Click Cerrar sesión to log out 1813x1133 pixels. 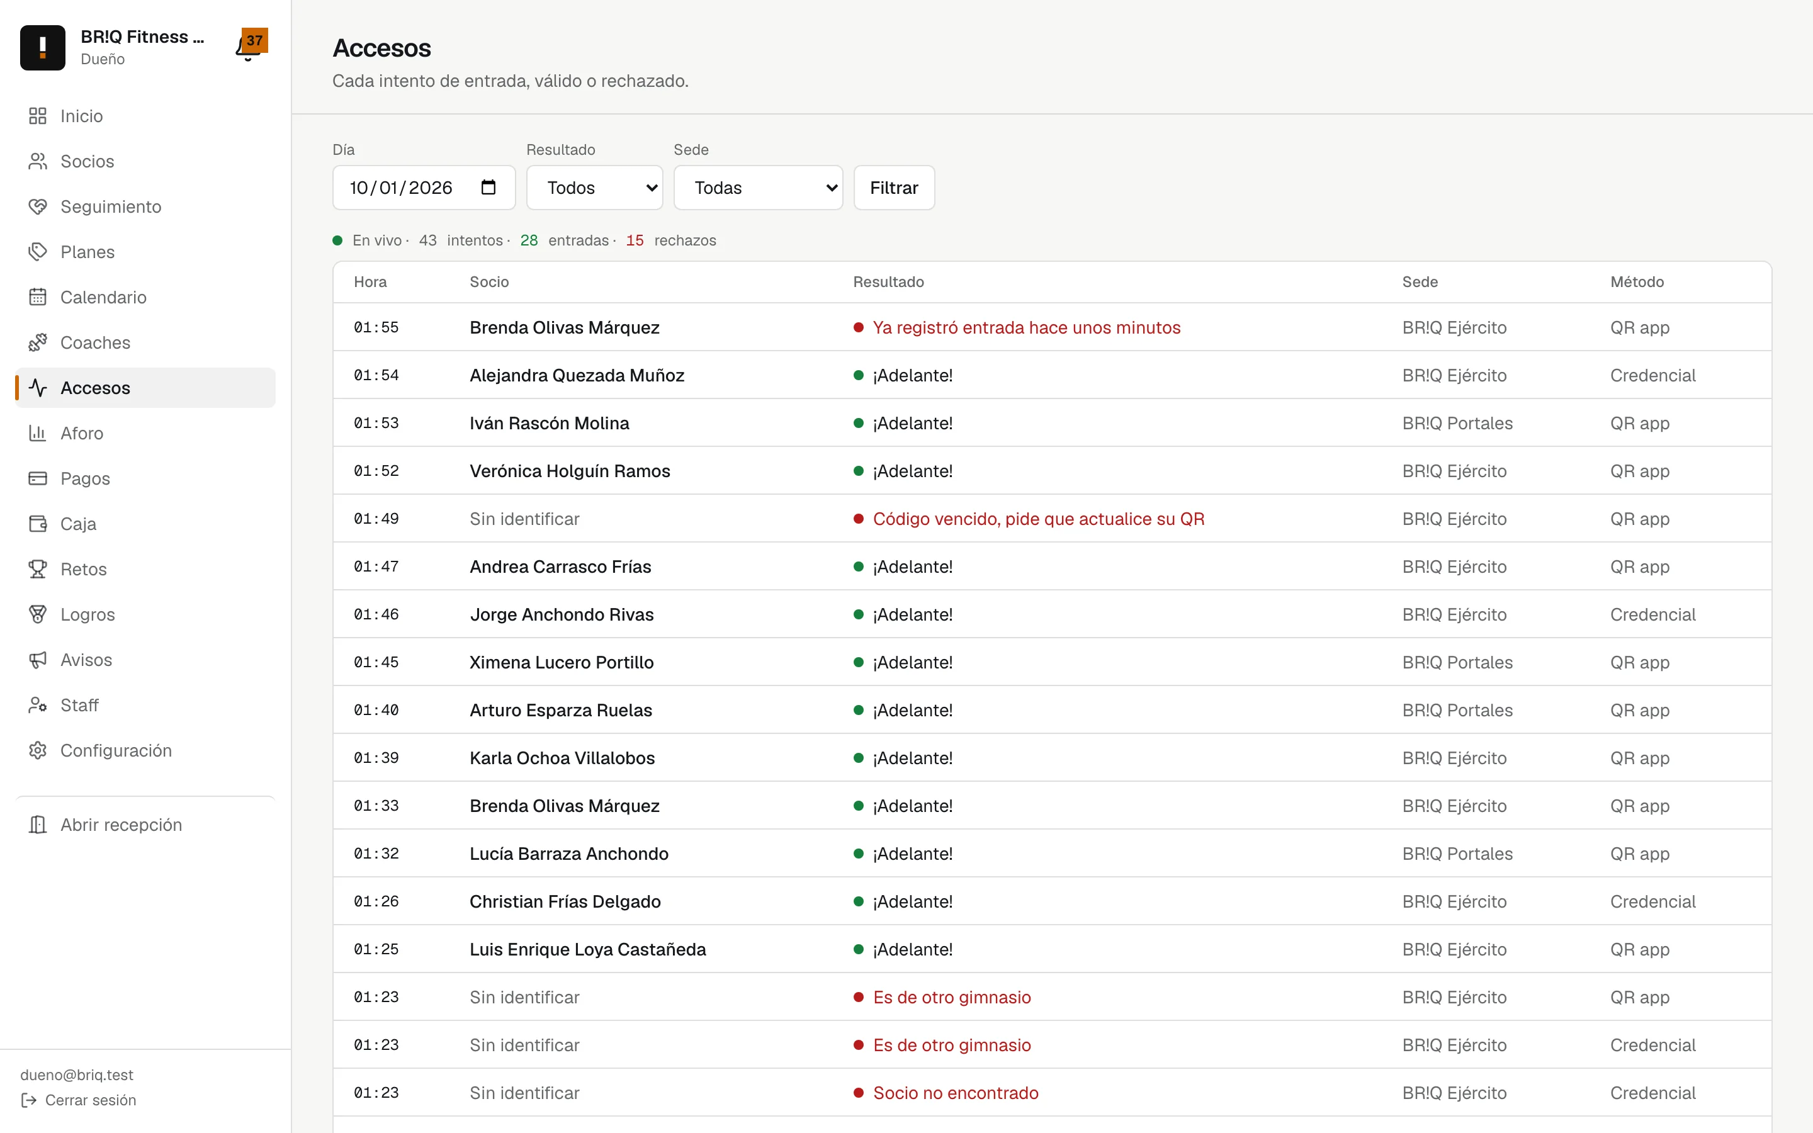click(79, 1100)
